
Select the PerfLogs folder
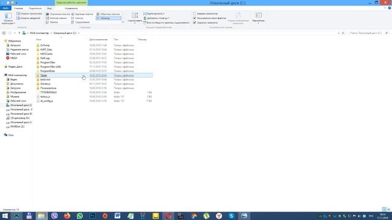(x=45, y=58)
